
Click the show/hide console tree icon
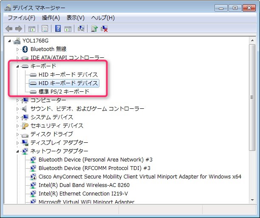coord(31,28)
